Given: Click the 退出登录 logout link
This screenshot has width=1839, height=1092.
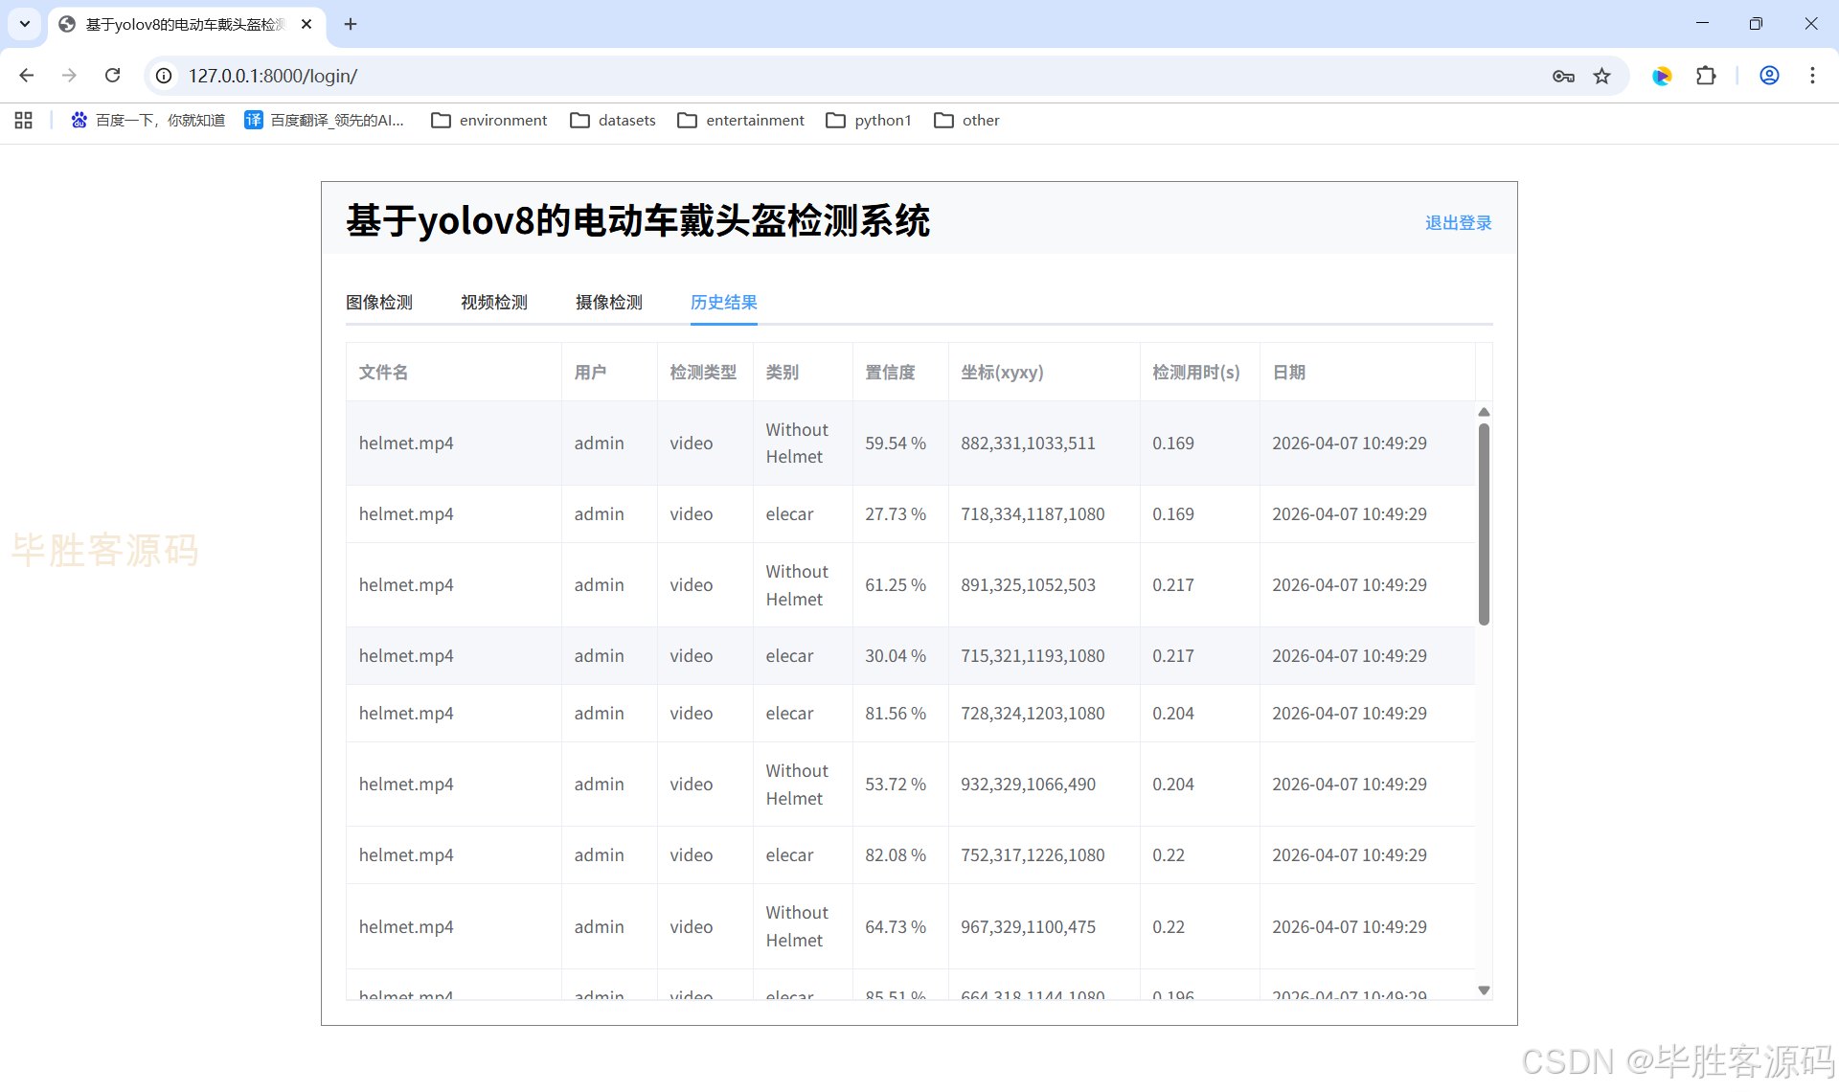Looking at the screenshot, I should click(1458, 223).
